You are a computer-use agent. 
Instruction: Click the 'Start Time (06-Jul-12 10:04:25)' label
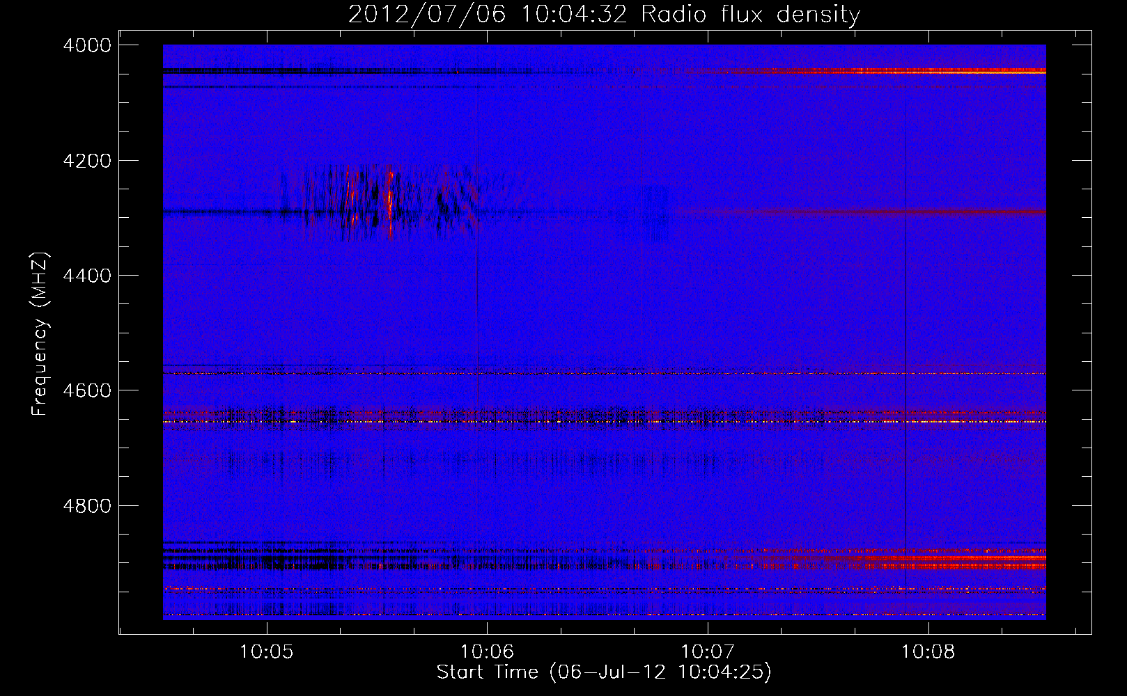pyautogui.click(x=604, y=672)
